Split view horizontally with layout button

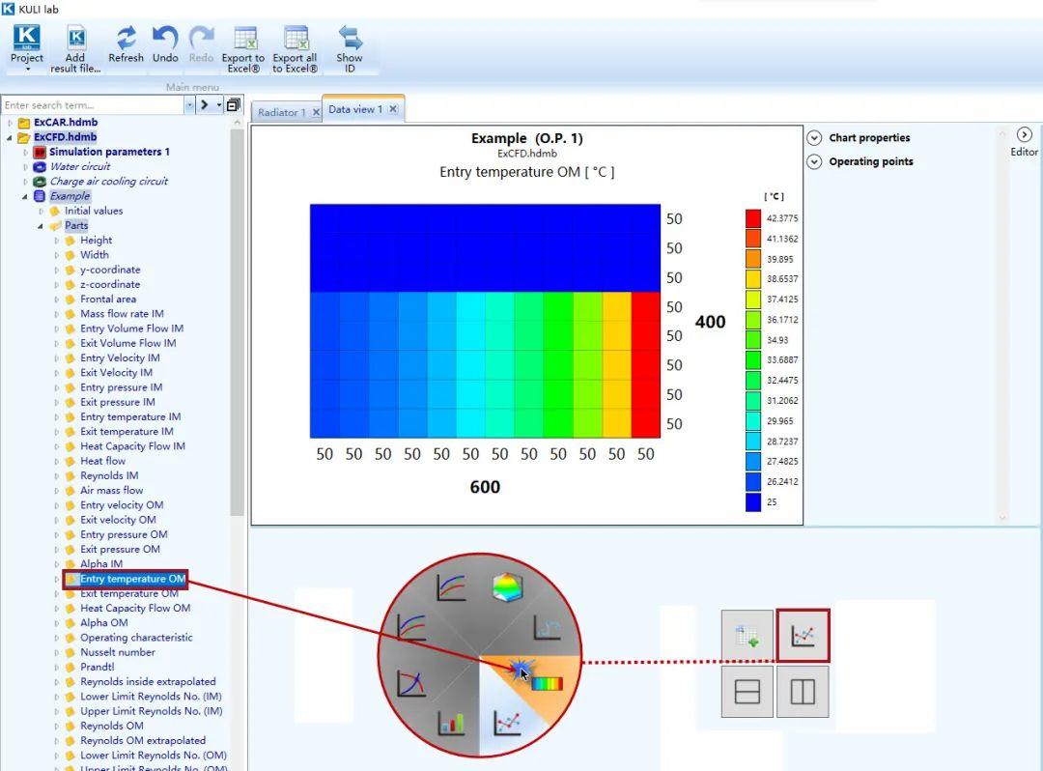pos(747,692)
